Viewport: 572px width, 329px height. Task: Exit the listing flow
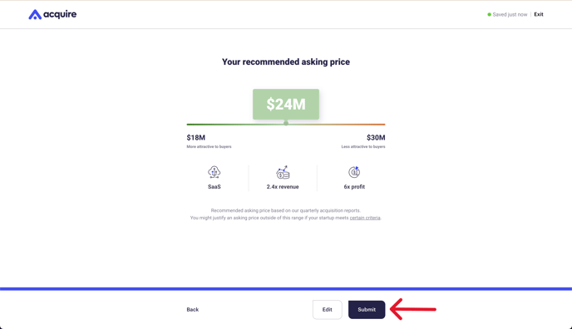[x=539, y=15]
